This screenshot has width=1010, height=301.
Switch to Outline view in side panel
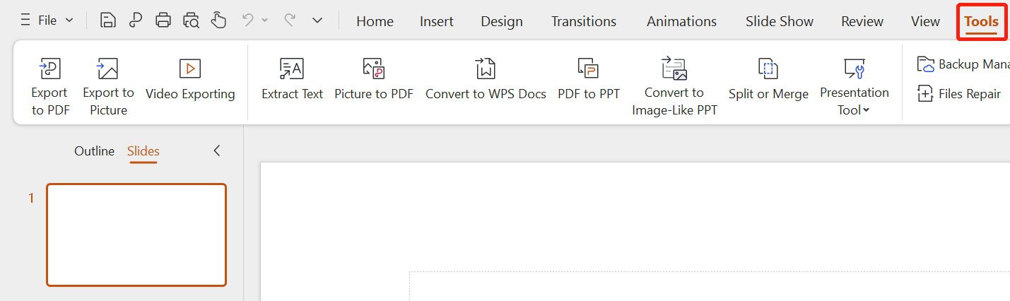(x=94, y=151)
